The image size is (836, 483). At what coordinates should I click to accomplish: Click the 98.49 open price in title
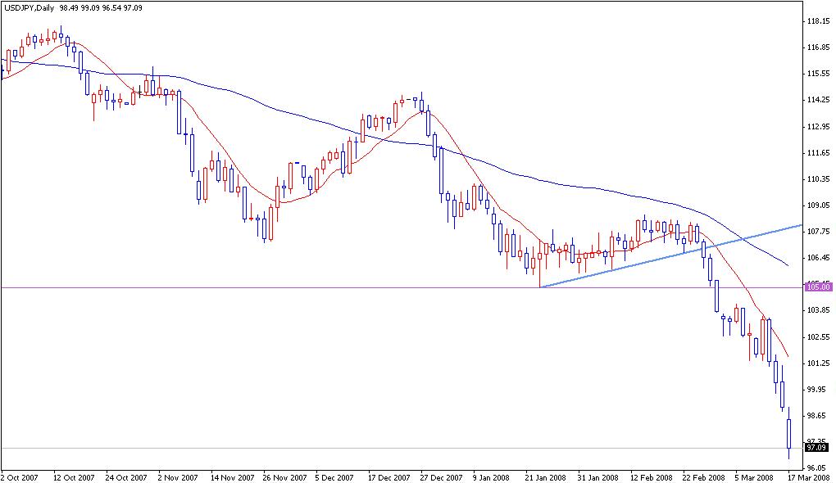[66, 8]
